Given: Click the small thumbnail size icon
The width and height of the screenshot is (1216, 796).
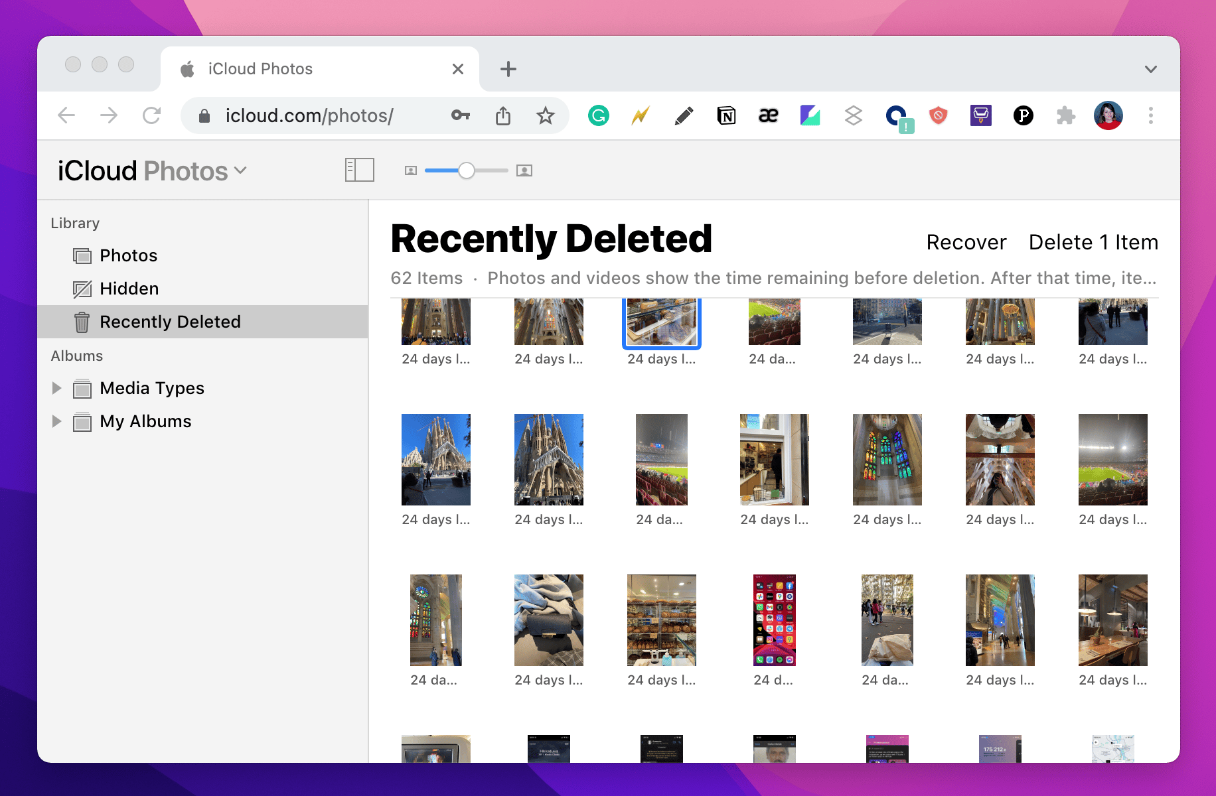Looking at the screenshot, I should click(x=411, y=170).
